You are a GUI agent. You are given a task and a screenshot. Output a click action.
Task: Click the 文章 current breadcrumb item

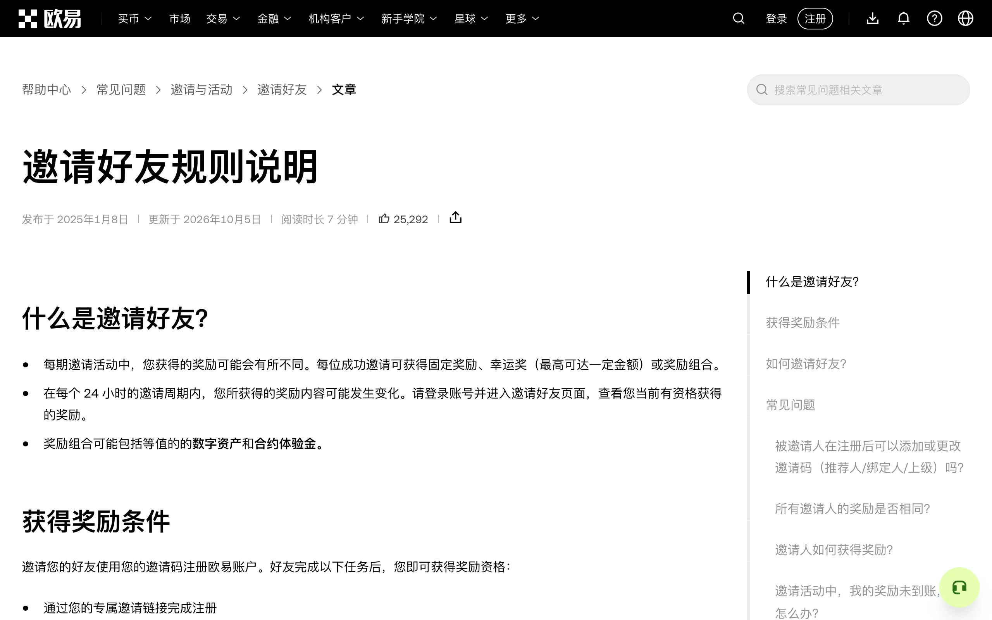pyautogui.click(x=343, y=90)
